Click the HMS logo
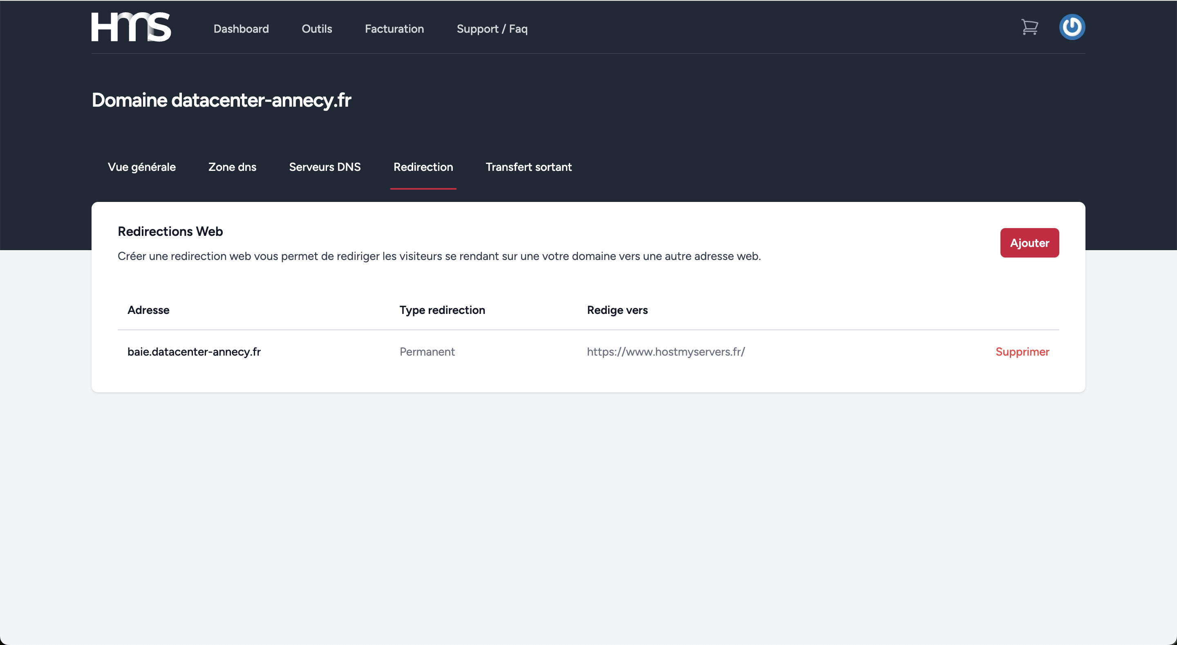Viewport: 1177px width, 645px height. tap(131, 27)
